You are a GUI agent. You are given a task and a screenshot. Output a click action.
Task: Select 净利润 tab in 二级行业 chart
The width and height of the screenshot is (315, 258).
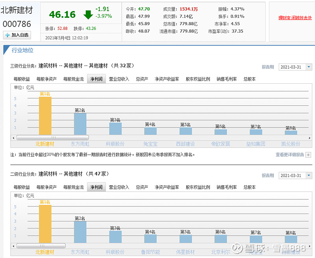point(96,187)
